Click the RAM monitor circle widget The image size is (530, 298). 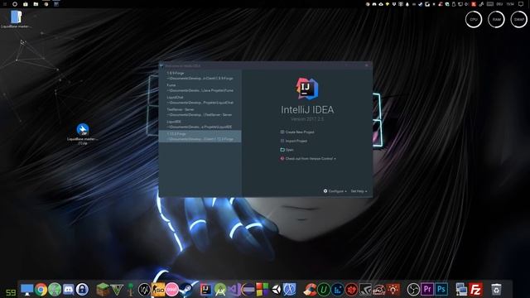coord(496,19)
